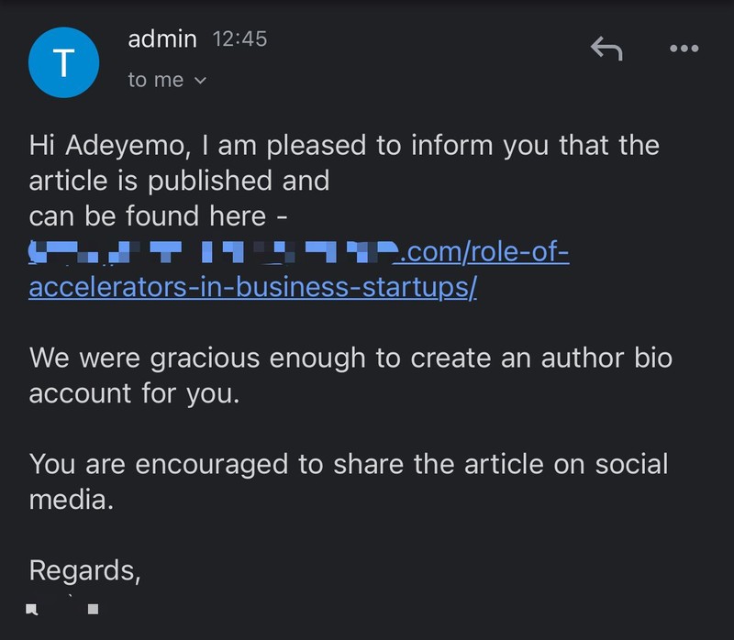Screen dimensions: 734x640
Task: Click the 'can be found here -' line
Action: (159, 216)
